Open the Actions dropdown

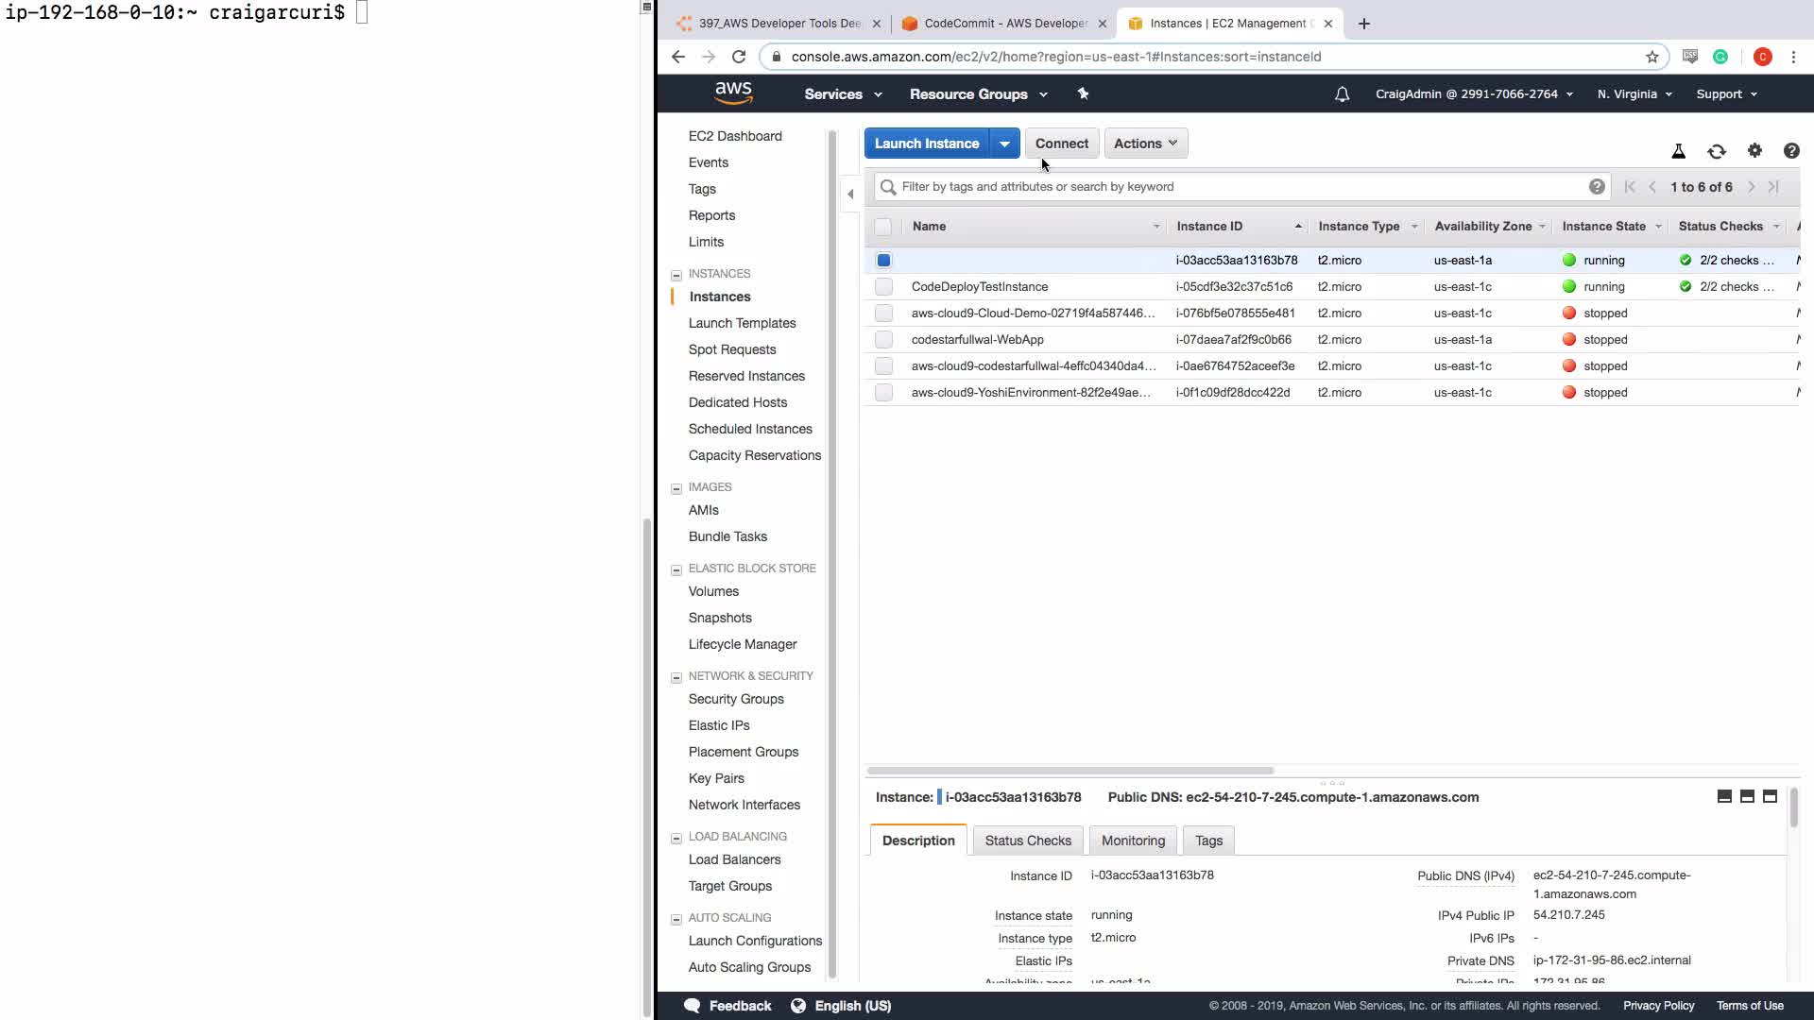click(x=1145, y=144)
